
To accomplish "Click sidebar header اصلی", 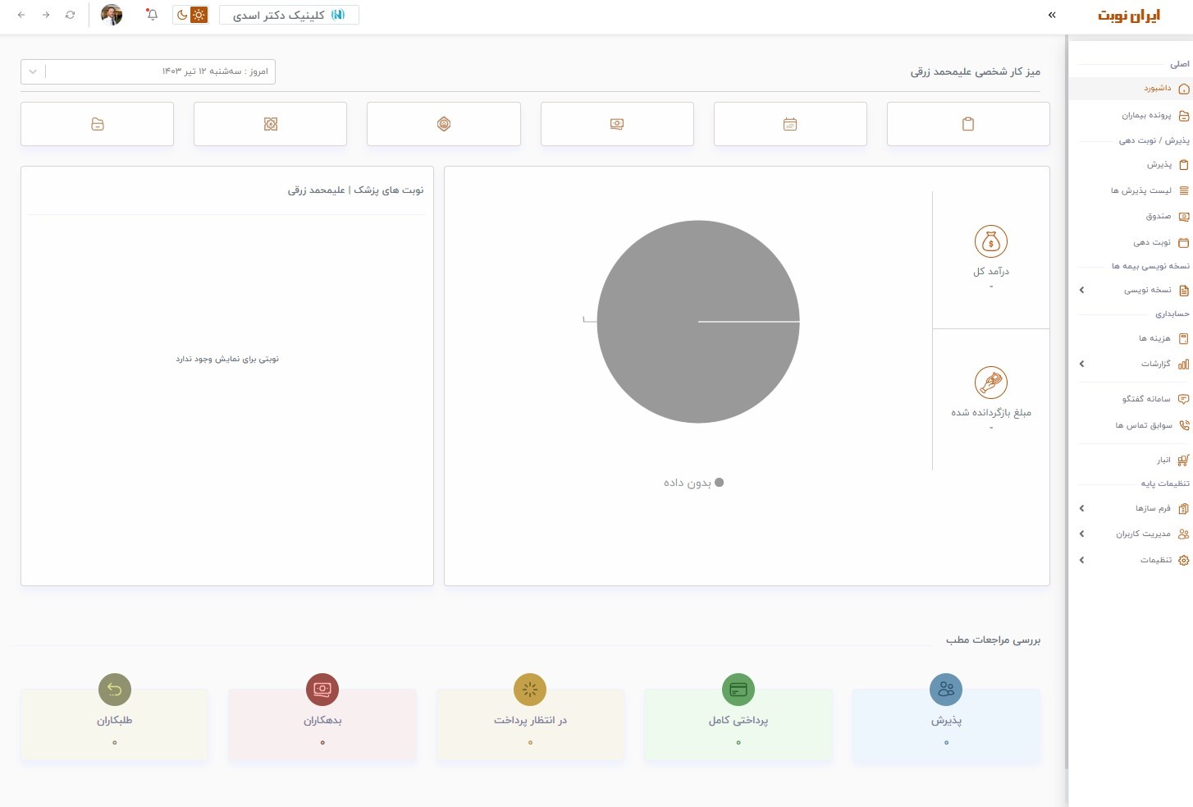I will coord(1180,64).
